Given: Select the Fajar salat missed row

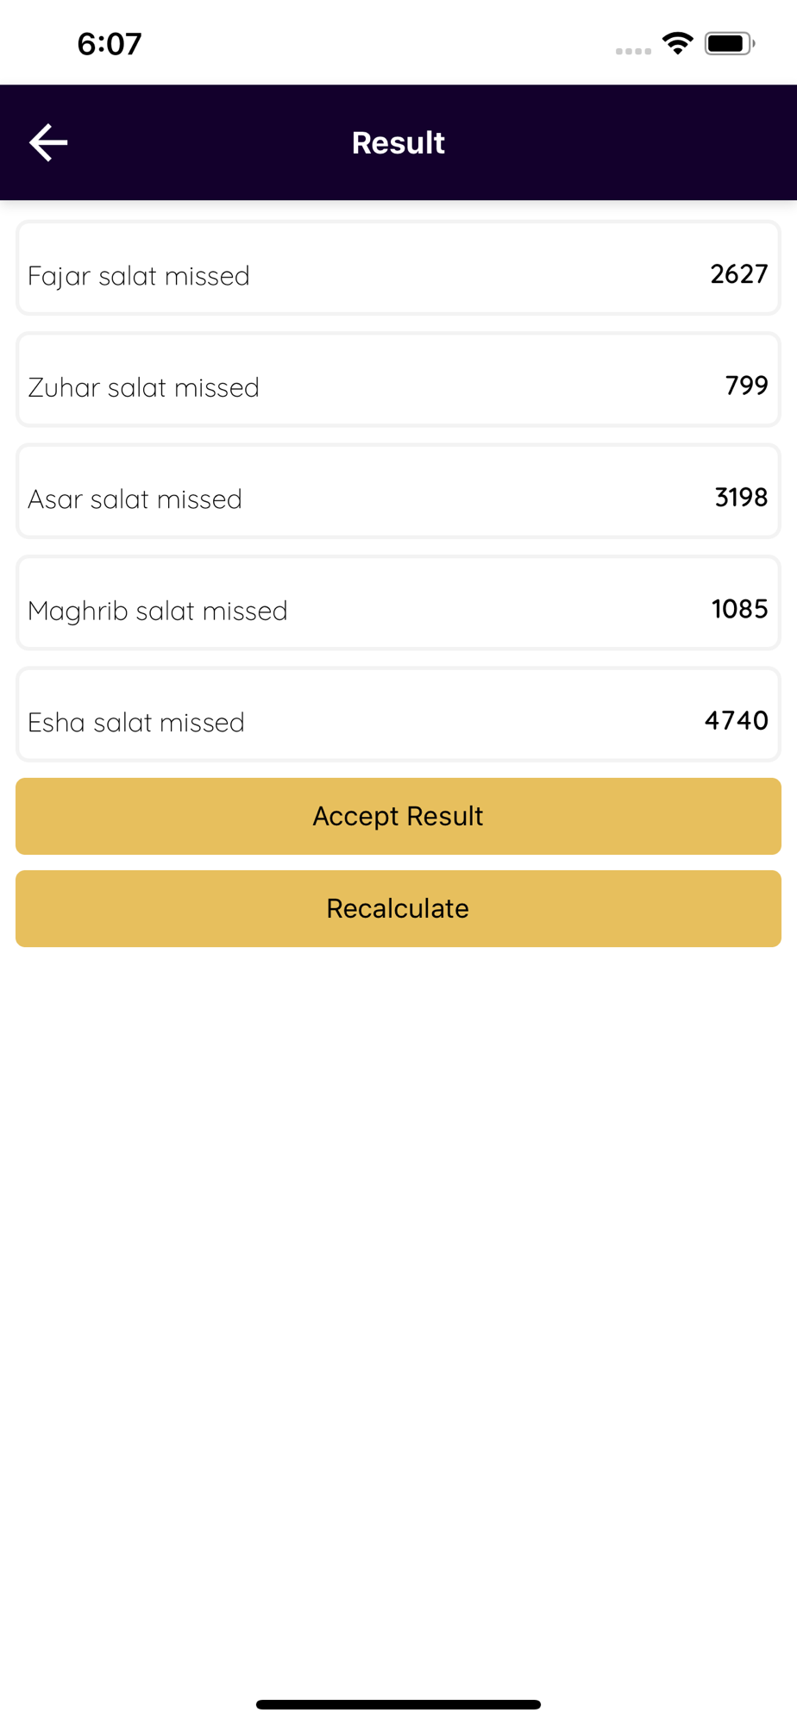Looking at the screenshot, I should pyautogui.click(x=398, y=267).
